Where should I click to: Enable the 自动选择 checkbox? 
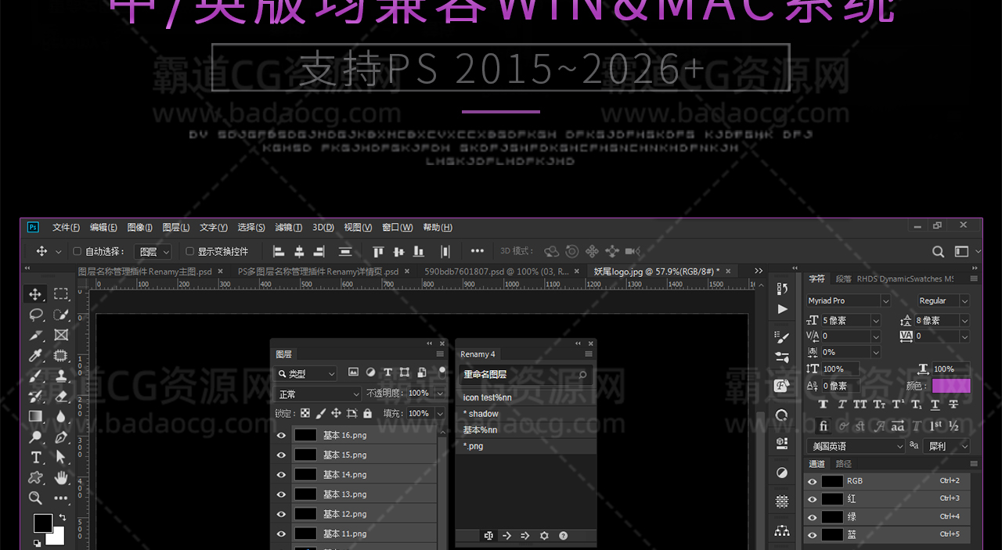[x=77, y=251]
